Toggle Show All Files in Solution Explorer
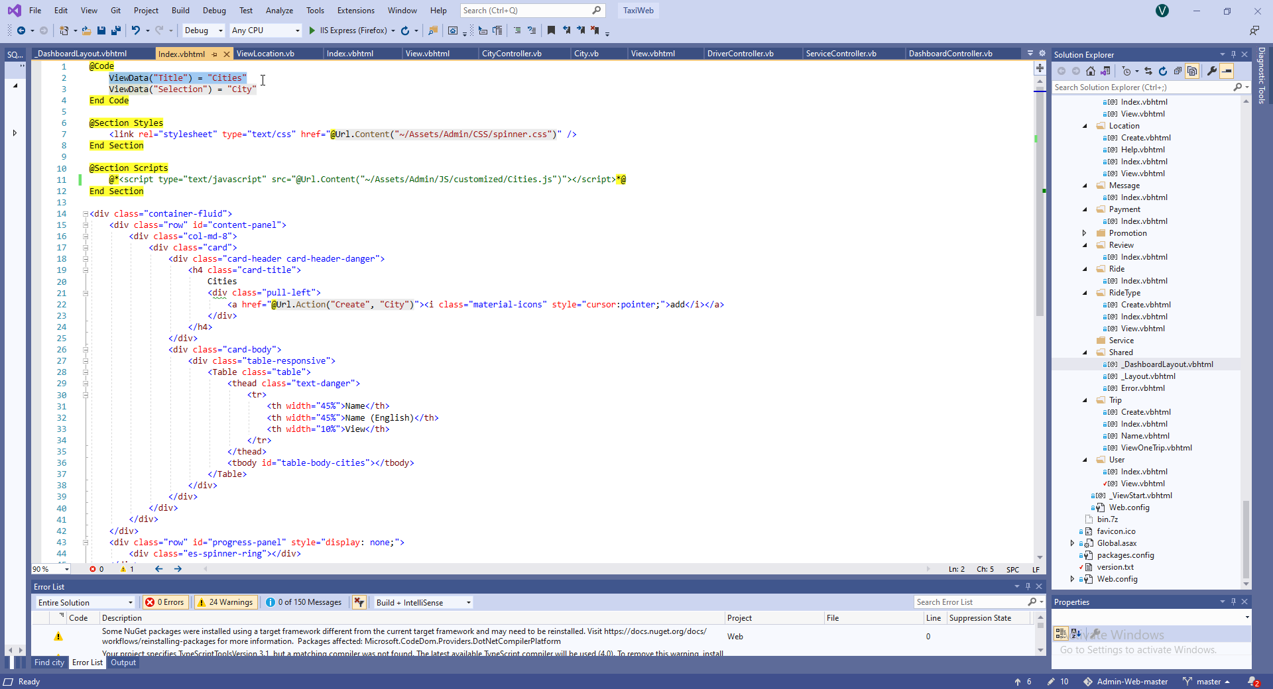 tap(1192, 71)
